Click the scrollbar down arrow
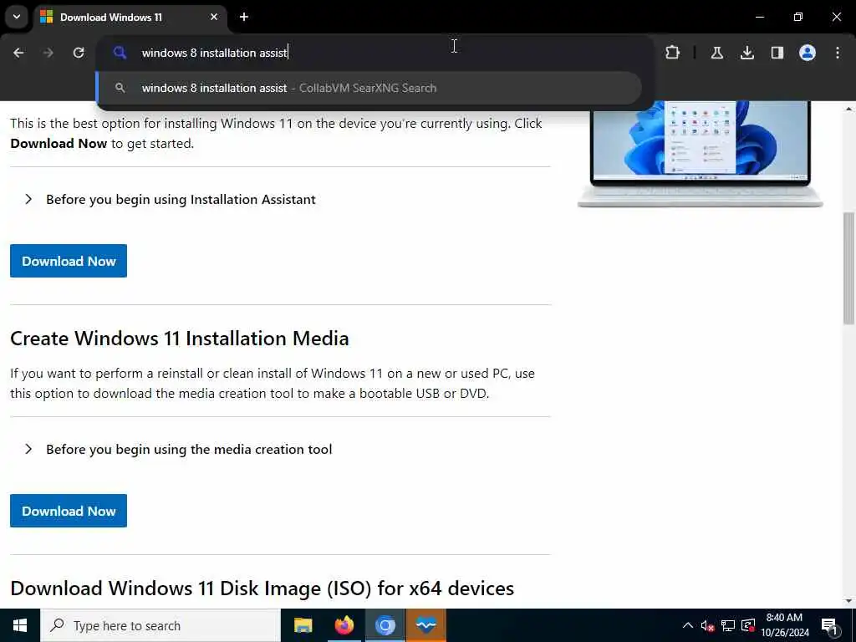This screenshot has width=856, height=642. point(849,601)
